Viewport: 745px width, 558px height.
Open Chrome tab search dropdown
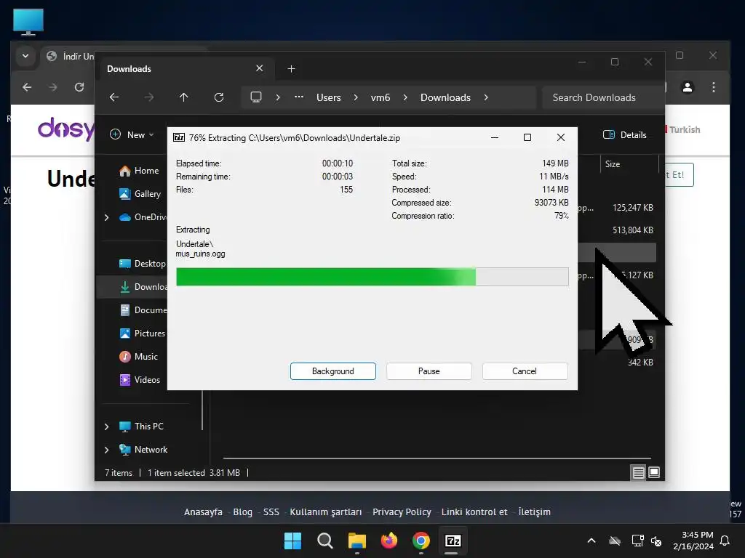coord(25,56)
